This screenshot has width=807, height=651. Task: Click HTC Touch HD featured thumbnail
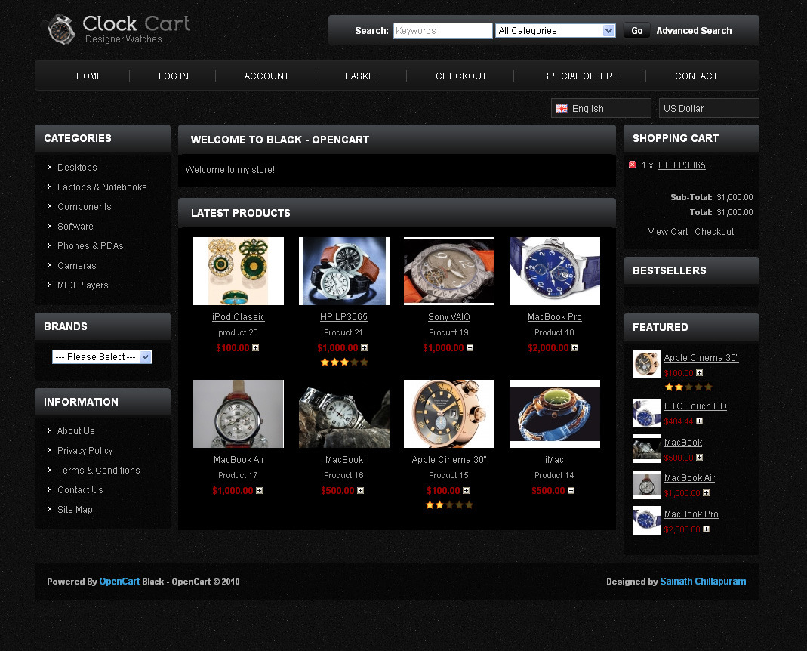(x=646, y=413)
